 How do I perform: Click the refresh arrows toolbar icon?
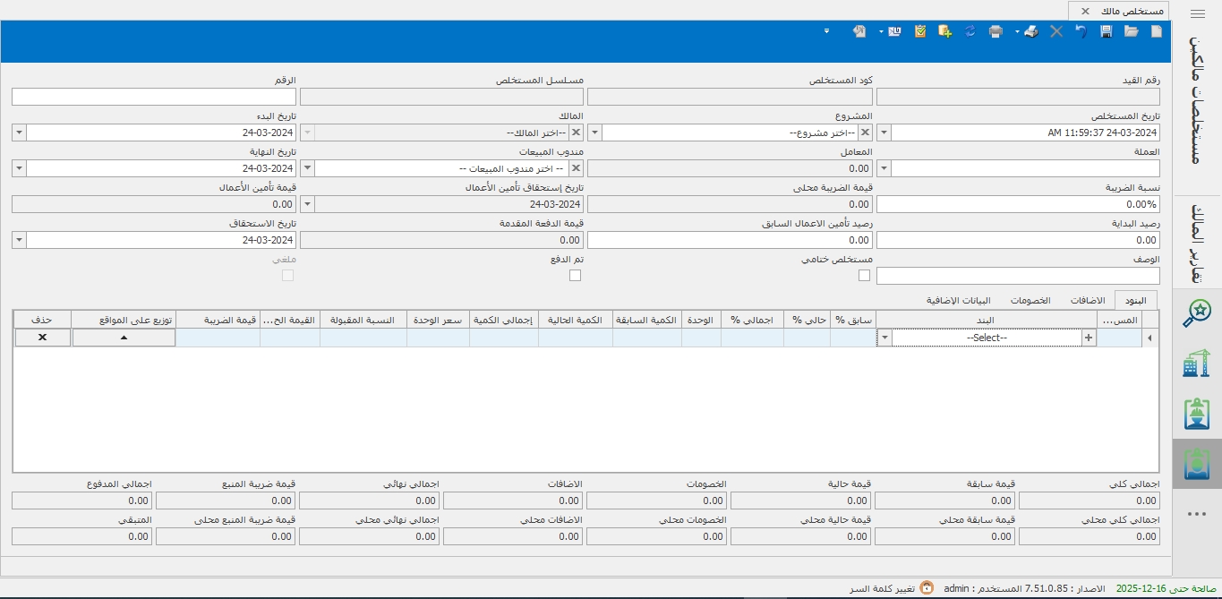tap(970, 31)
